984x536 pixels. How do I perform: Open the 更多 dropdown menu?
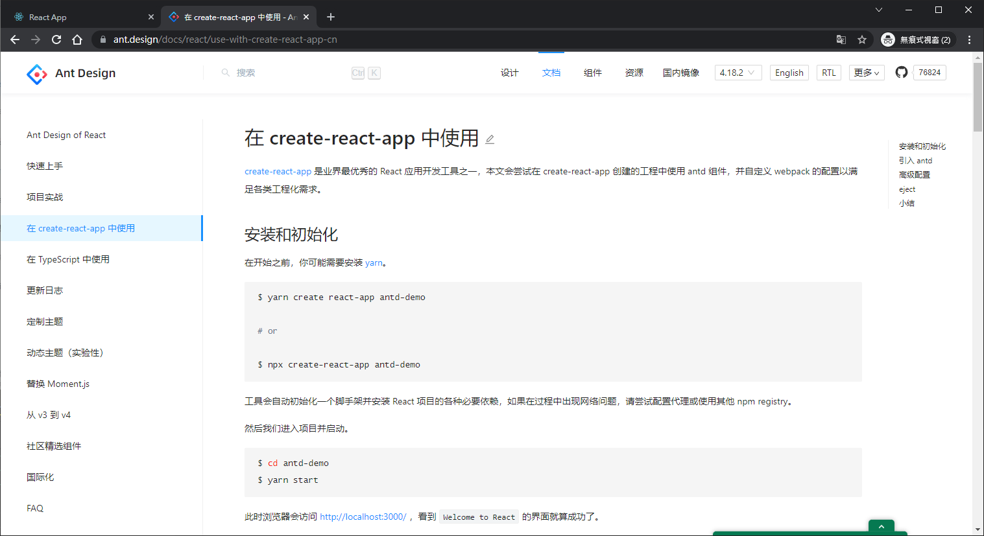click(x=867, y=73)
